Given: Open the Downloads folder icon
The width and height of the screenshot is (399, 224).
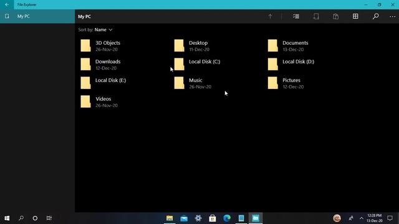Looking at the screenshot, I should tap(85, 64).
